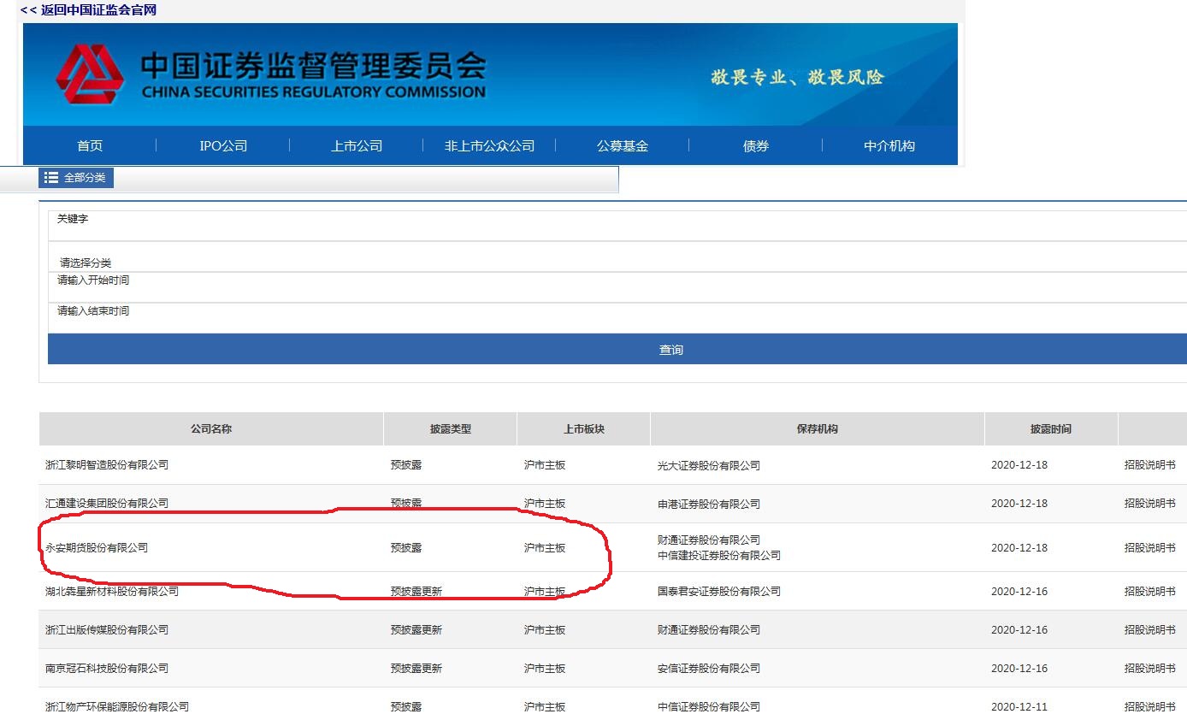Switch to 非上市公众公司 section

(x=489, y=146)
